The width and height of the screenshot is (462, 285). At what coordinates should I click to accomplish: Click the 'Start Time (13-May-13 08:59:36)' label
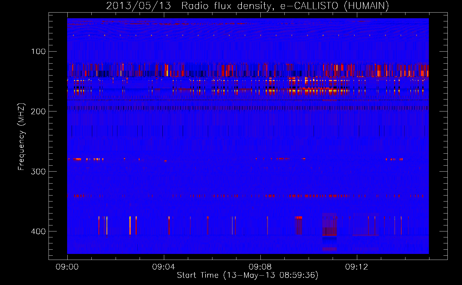click(x=248, y=275)
